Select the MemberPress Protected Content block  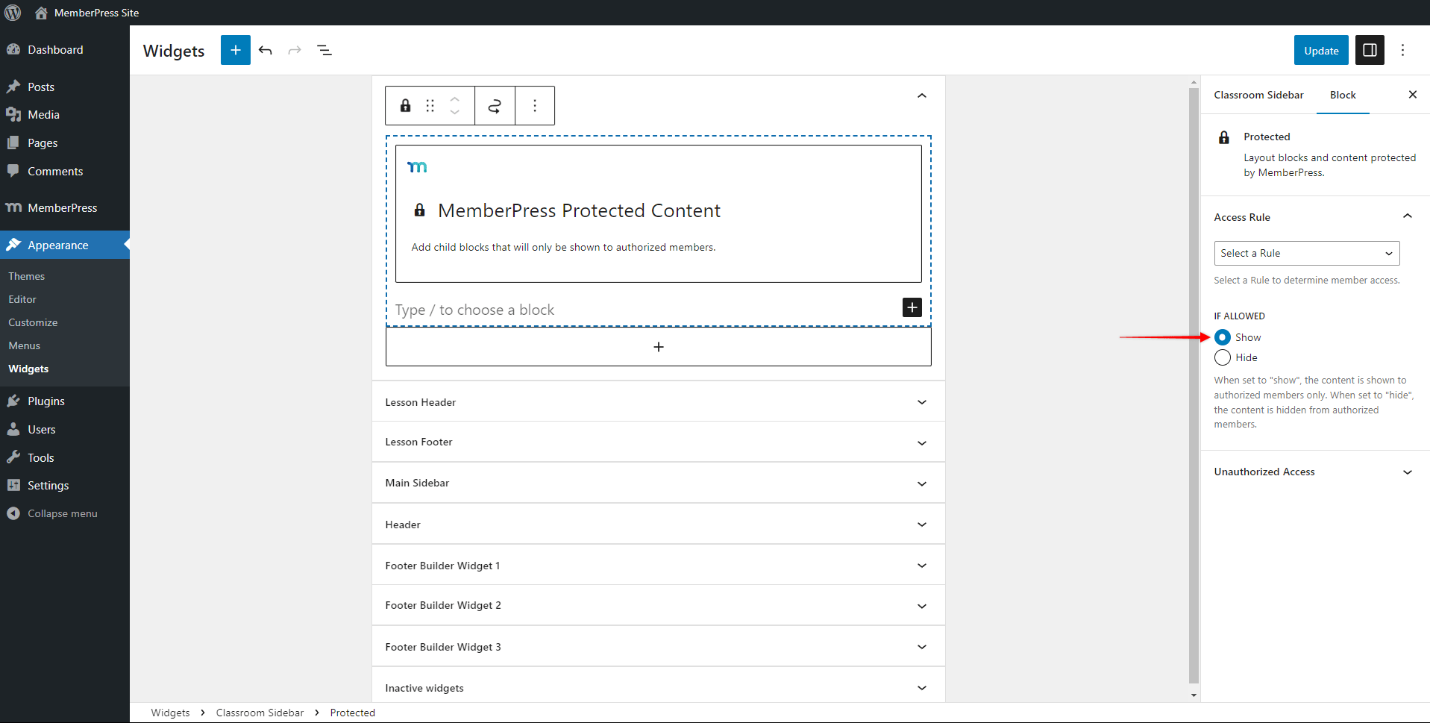659,213
